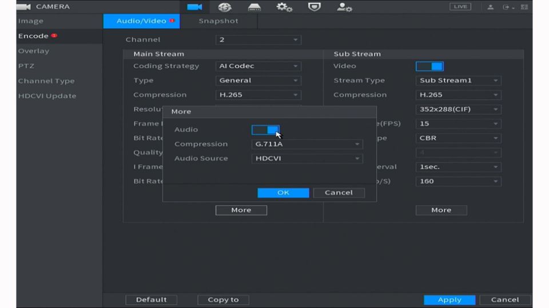This screenshot has height=308, width=549.
Task: Open Coding Strategy AI Codec dropdown
Action: pos(258,66)
